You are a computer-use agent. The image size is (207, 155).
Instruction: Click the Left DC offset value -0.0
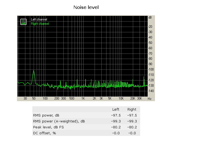point(116,133)
